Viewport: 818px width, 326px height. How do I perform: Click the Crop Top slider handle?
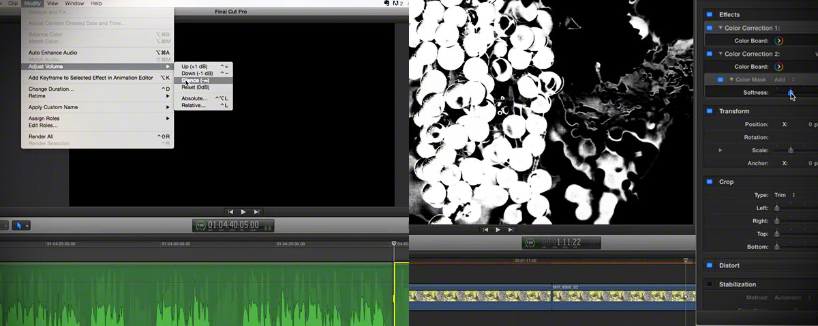pos(776,234)
